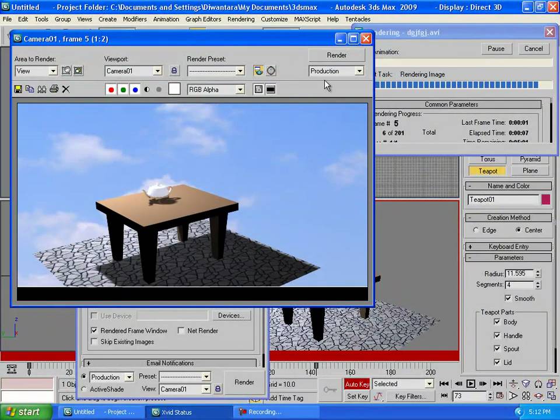Open the Production dropdown below Render button

pos(359,71)
